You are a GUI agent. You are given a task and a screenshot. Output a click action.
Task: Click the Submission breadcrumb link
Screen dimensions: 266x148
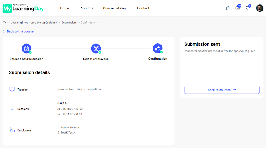point(69,23)
